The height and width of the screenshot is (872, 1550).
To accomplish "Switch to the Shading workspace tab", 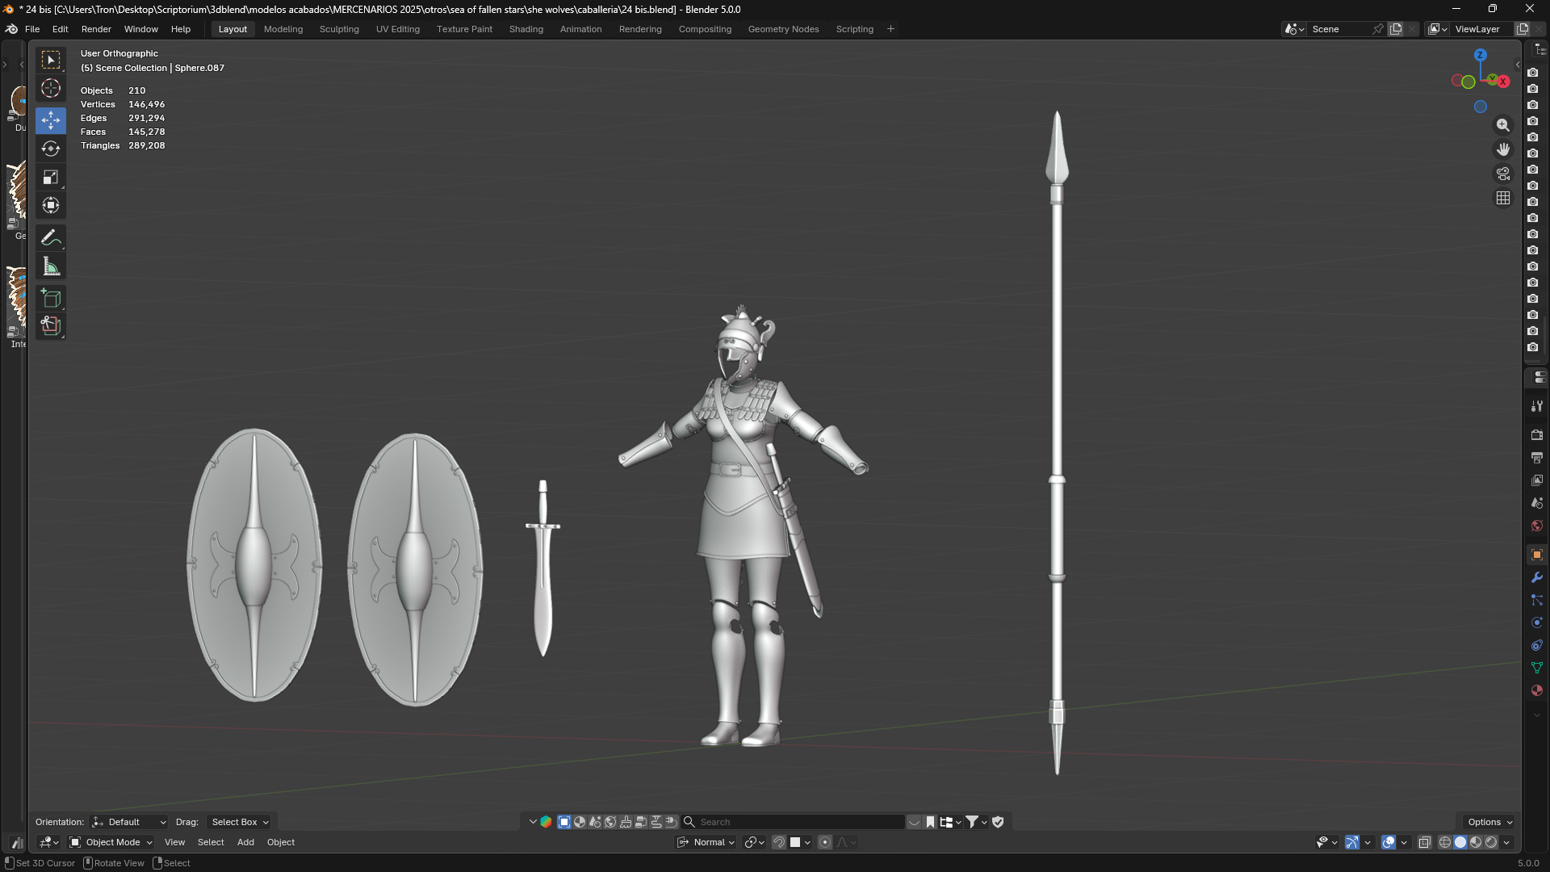I will pyautogui.click(x=526, y=29).
